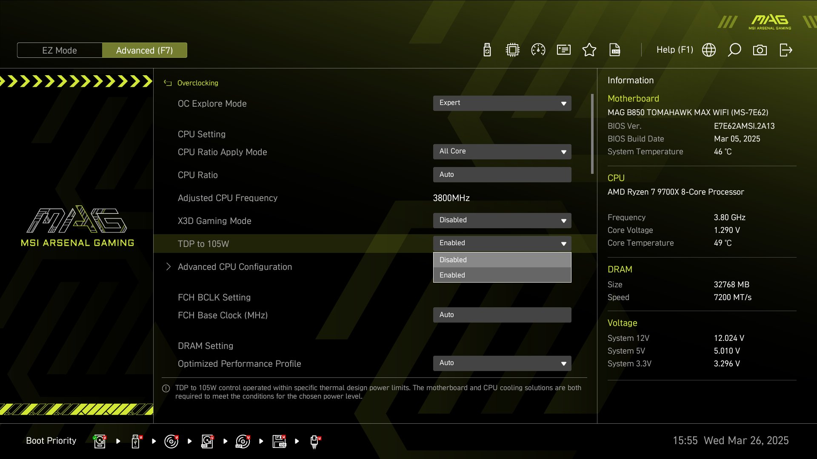Image resolution: width=817 pixels, height=459 pixels.
Task: Click the BIOS Build Date Mar 05, 2025
Action: click(x=737, y=139)
